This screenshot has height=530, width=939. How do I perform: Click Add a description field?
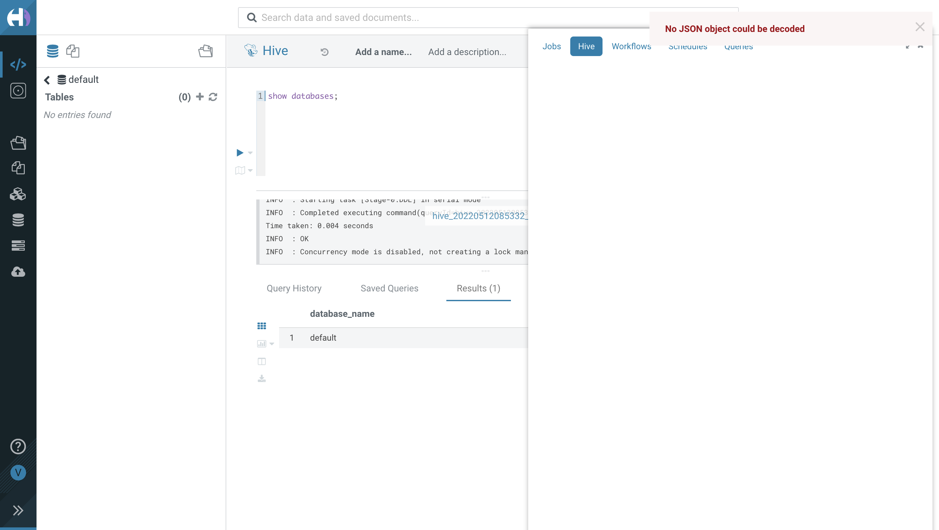[x=467, y=52]
